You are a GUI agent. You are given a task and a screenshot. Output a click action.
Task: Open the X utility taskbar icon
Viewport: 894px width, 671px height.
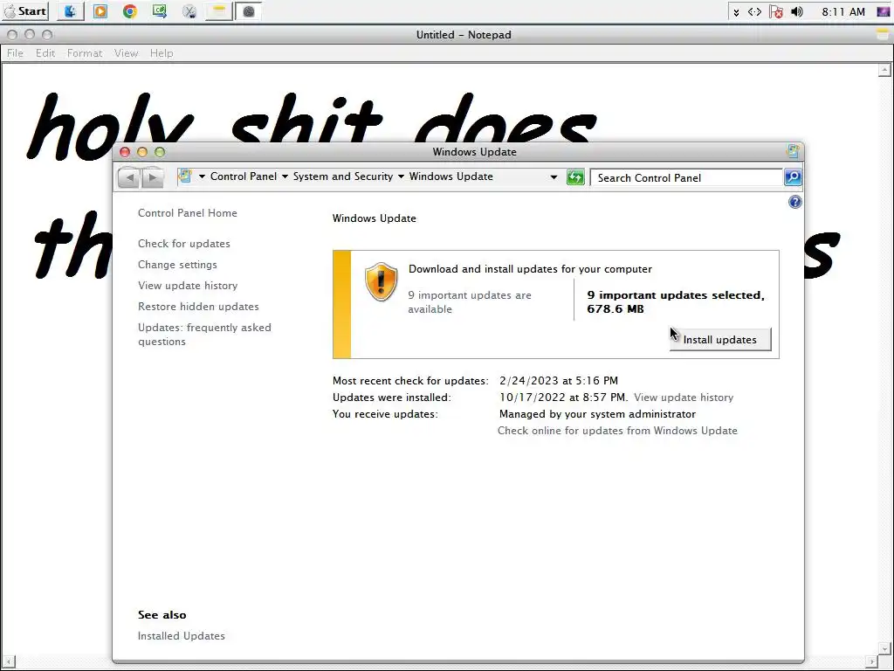pos(189,10)
